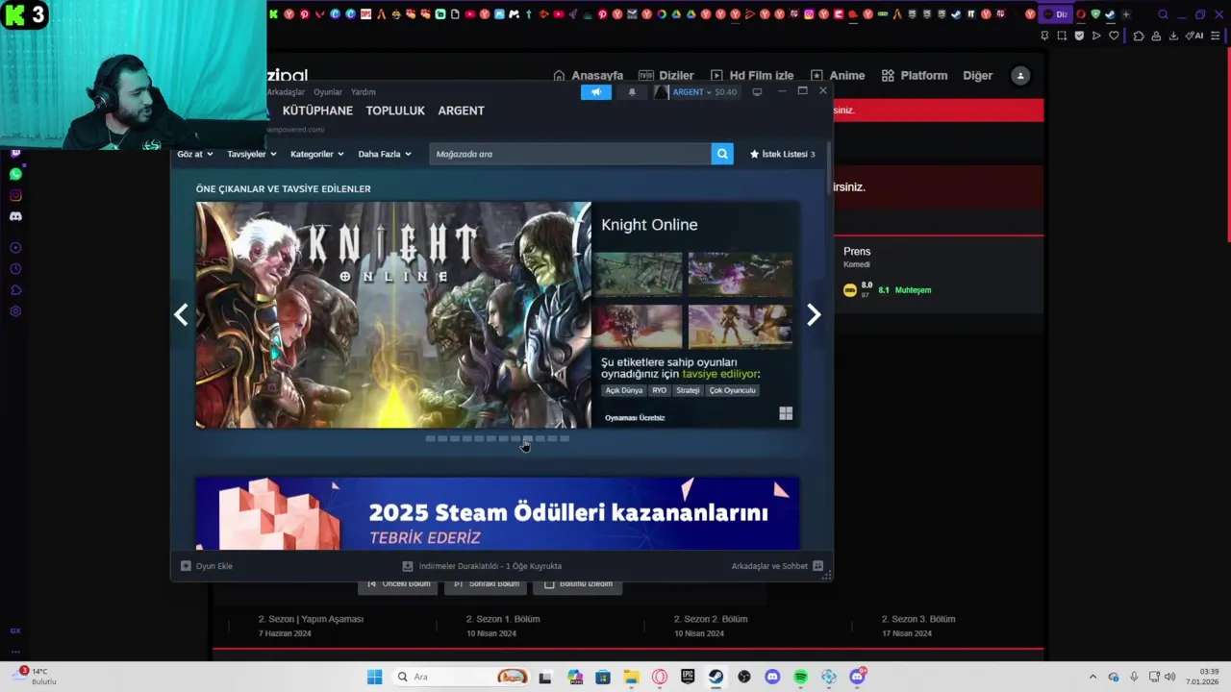This screenshot has width=1231, height=692.
Task: Open the Prens title on the website
Action: pos(857,252)
